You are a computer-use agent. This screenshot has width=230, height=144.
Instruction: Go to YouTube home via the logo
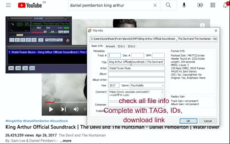[30, 5]
